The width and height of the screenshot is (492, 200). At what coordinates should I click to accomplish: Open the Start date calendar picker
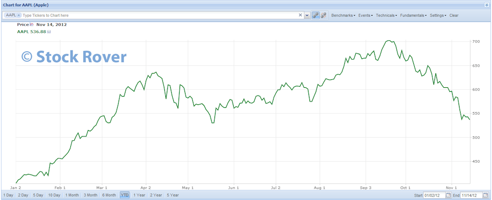click(448, 195)
